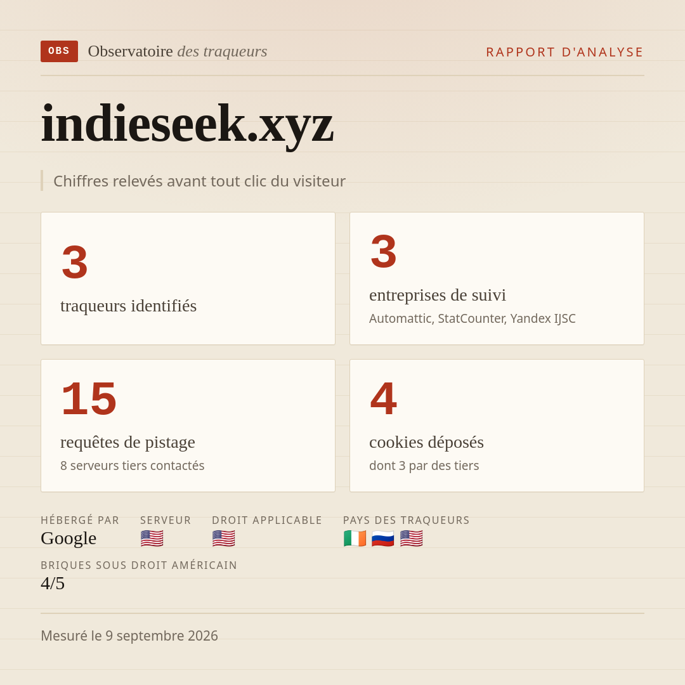
Task: Click the Briques sous droit américain label
Action: [x=139, y=565]
